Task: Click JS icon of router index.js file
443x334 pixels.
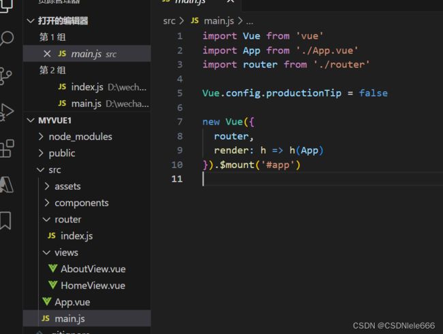Action: point(51,235)
